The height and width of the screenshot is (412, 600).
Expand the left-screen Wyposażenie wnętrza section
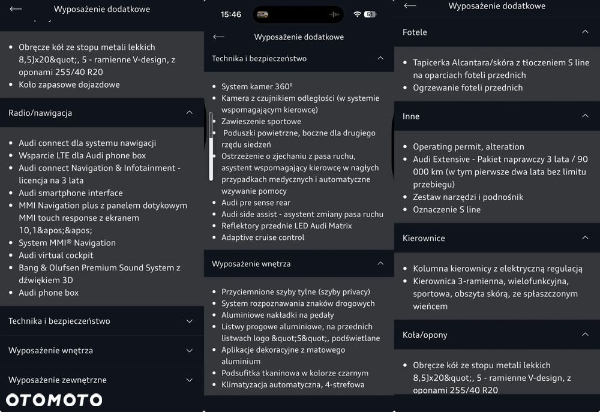coord(102,350)
